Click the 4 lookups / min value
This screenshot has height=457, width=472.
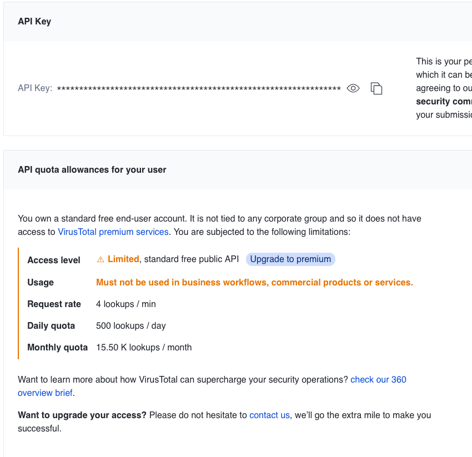coord(126,304)
